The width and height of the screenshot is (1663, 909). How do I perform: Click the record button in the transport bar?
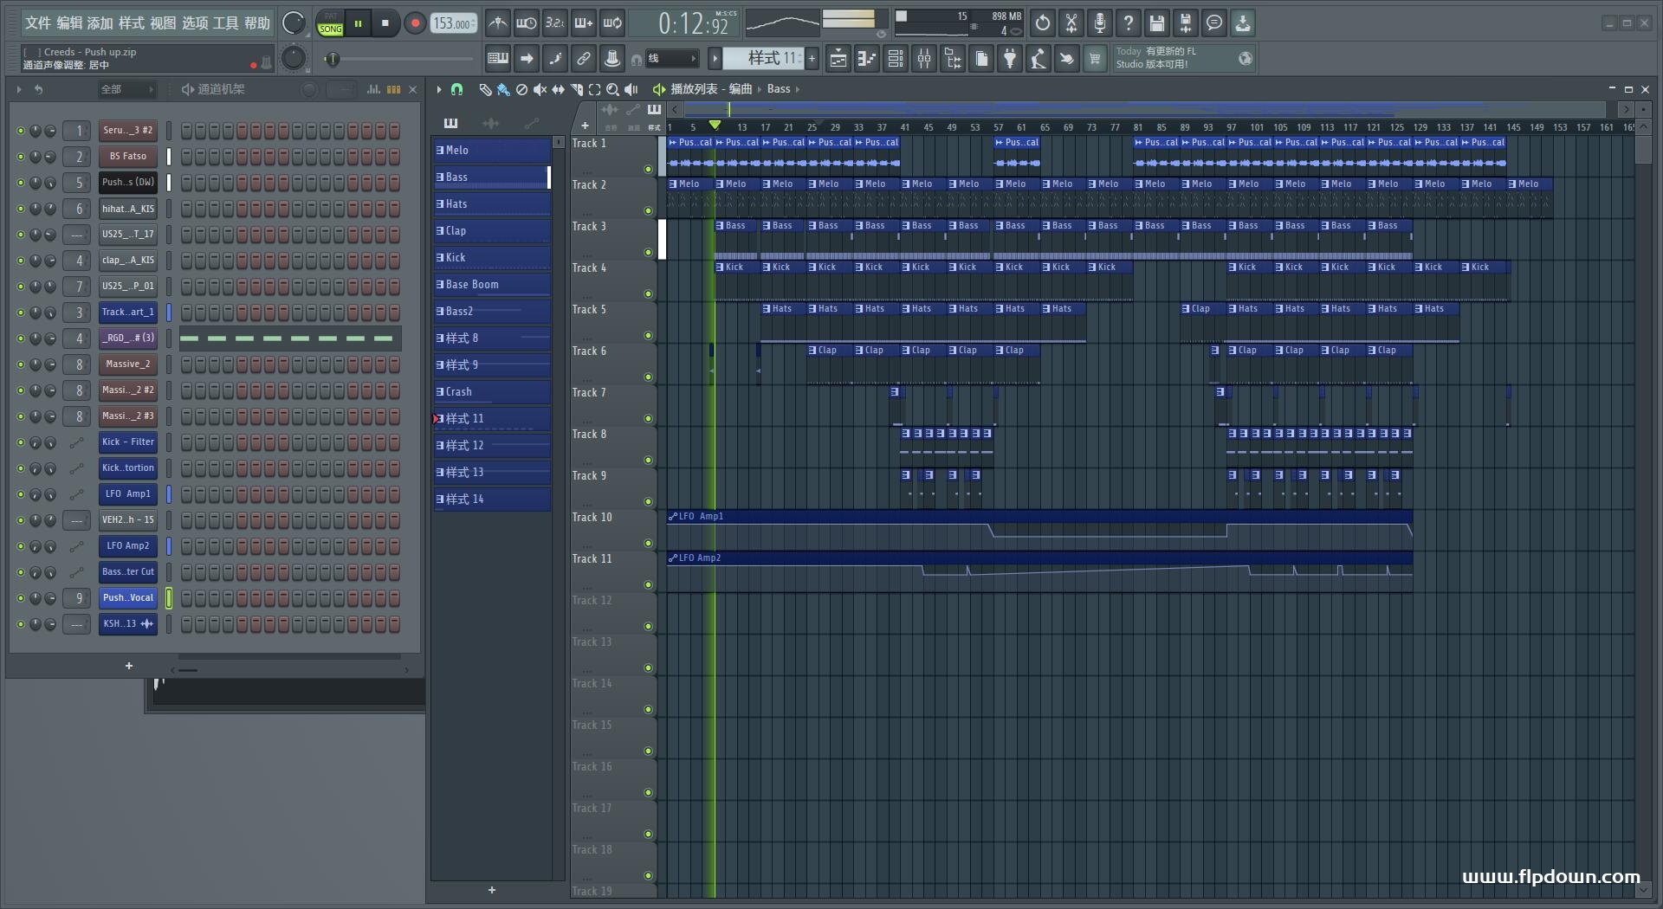pos(415,23)
